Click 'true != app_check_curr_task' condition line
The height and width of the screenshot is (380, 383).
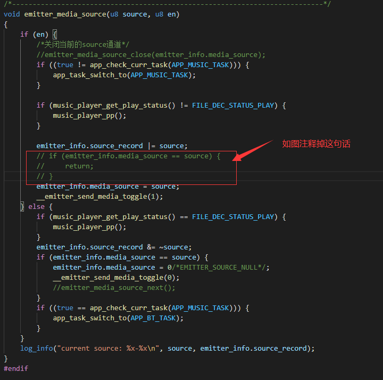tap(143, 65)
